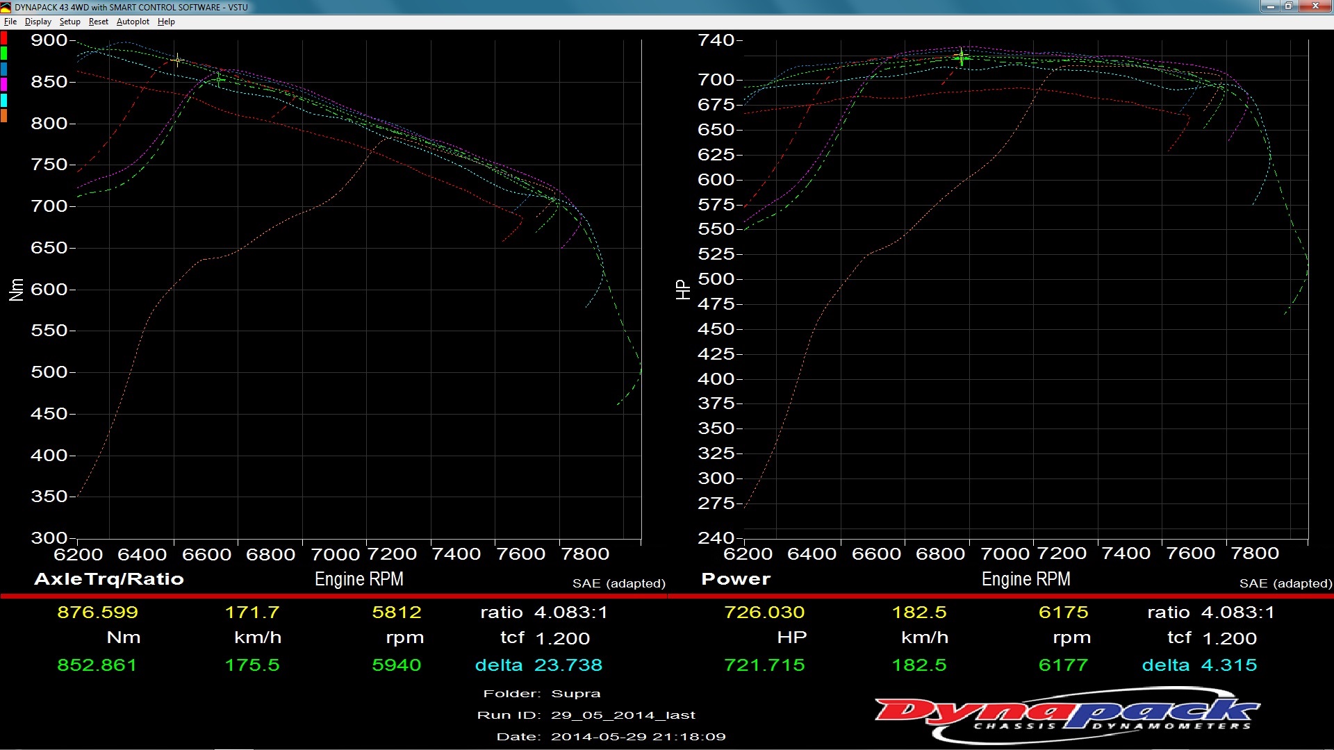This screenshot has width=1334, height=750.
Task: Click the yellow crosshair cursor on torque graph
Action: coord(177,60)
